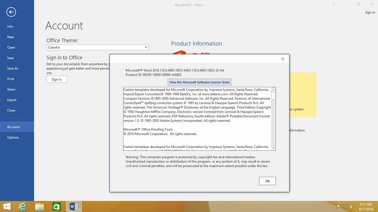Confirm the About dialog with OK

tap(267, 181)
